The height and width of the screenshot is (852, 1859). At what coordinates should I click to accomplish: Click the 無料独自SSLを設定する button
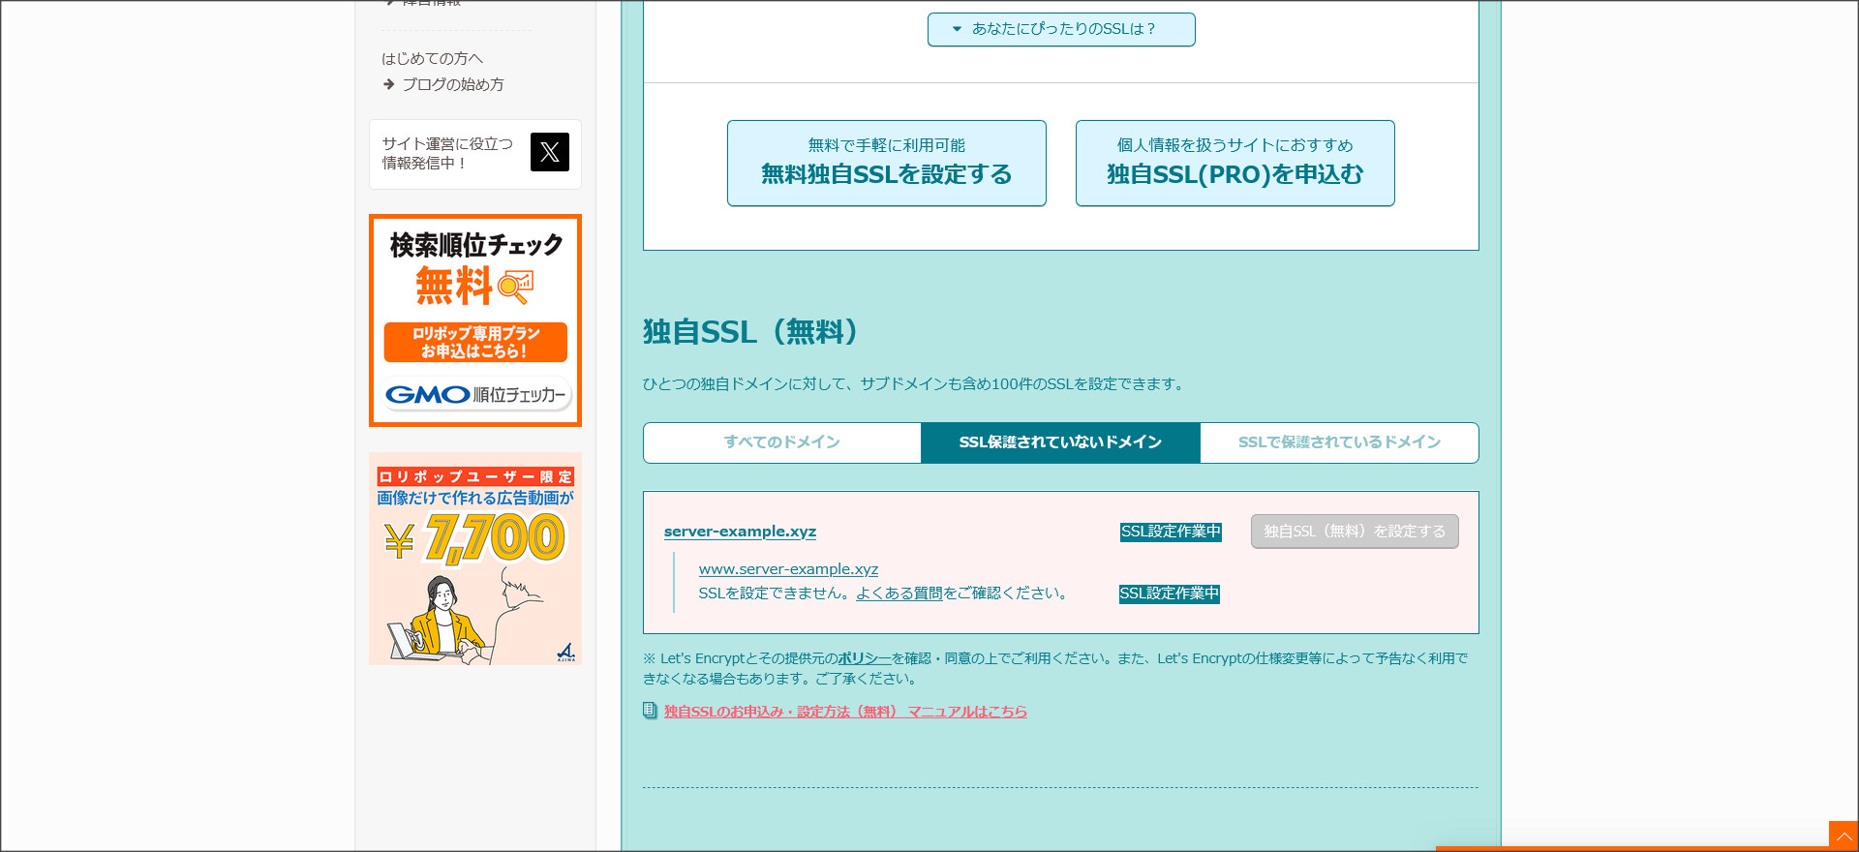point(887,163)
